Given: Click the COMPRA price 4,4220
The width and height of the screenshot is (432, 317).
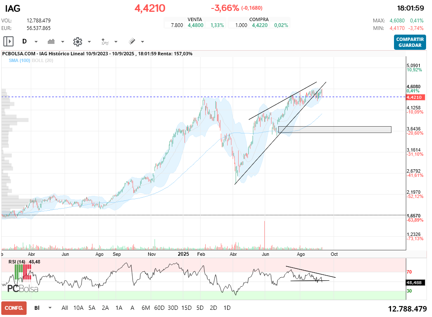Looking at the screenshot, I should pos(260,25).
